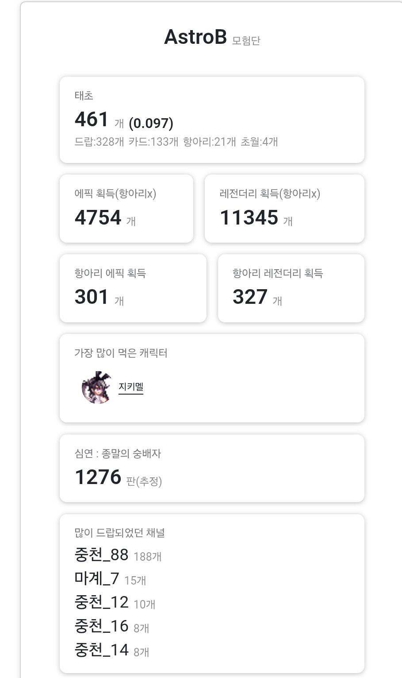Click the AstroB title heading

[x=195, y=37]
